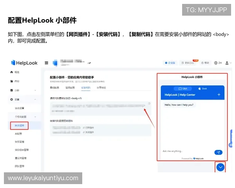
Task: Open SEO信息管理 in the sidebar
Action: click(x=22, y=150)
